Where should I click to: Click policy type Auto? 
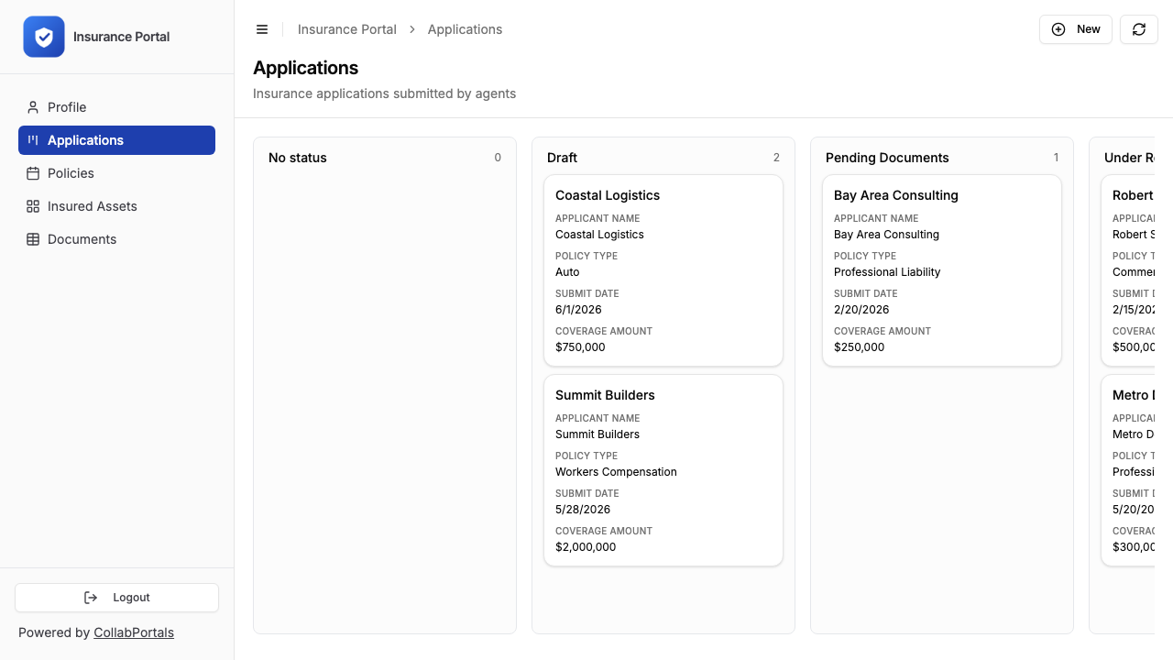tap(567, 272)
